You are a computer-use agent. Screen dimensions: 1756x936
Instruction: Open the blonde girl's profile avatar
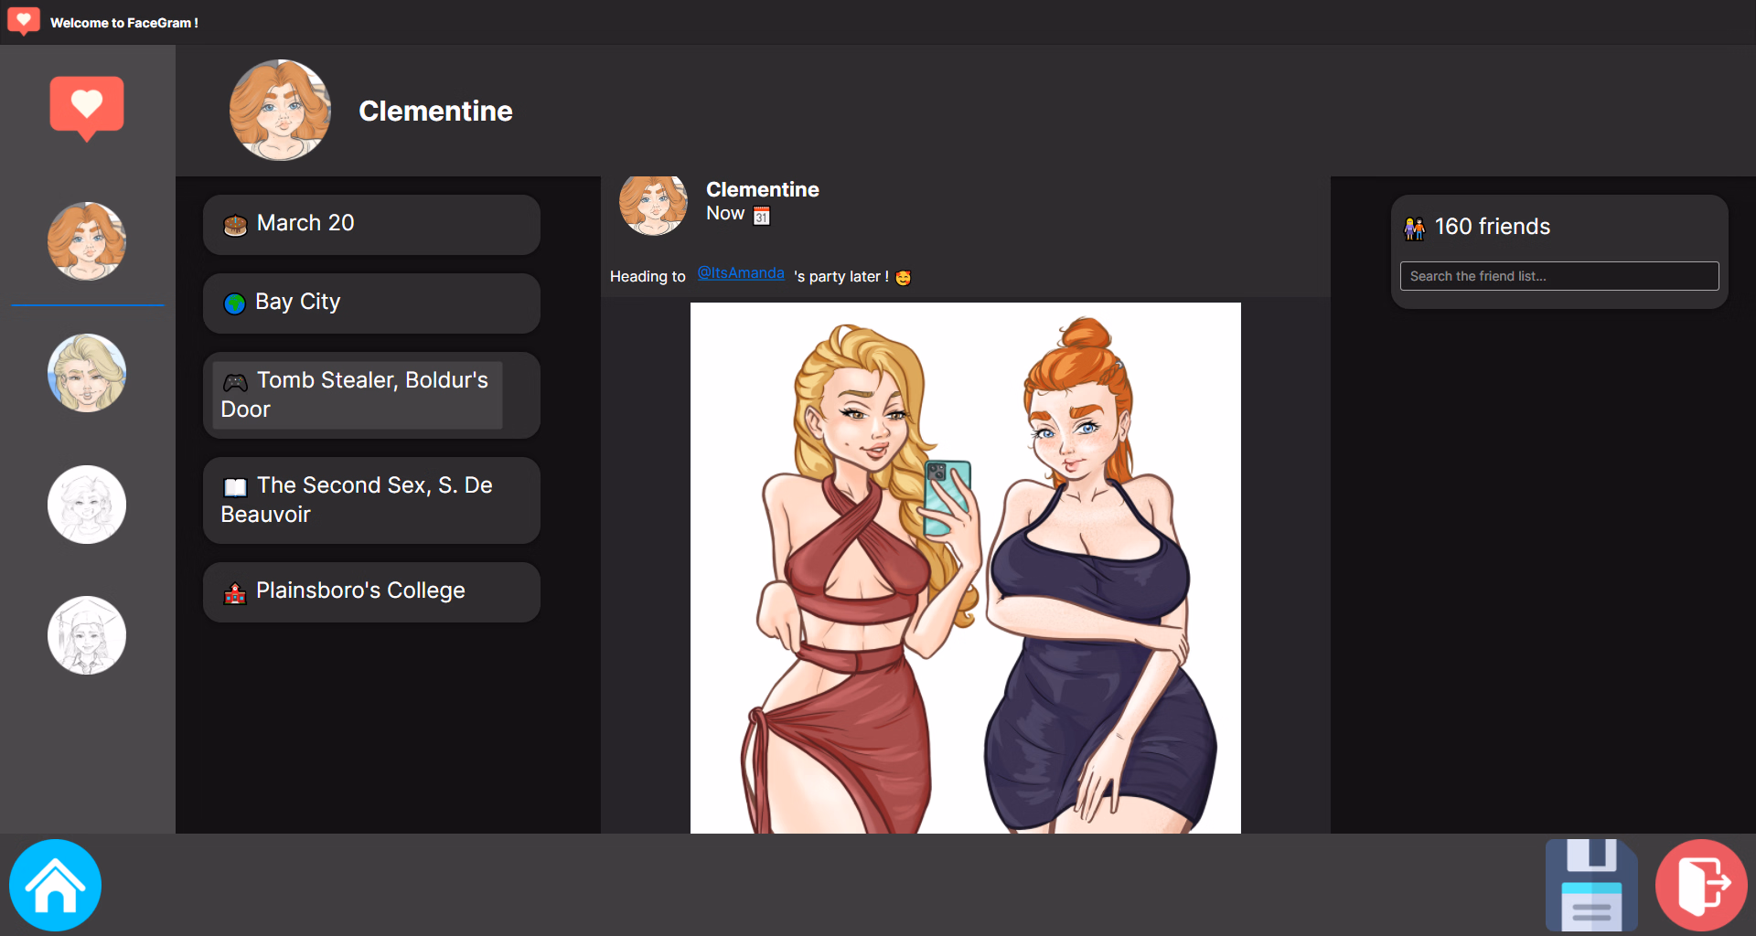pyautogui.click(x=87, y=373)
